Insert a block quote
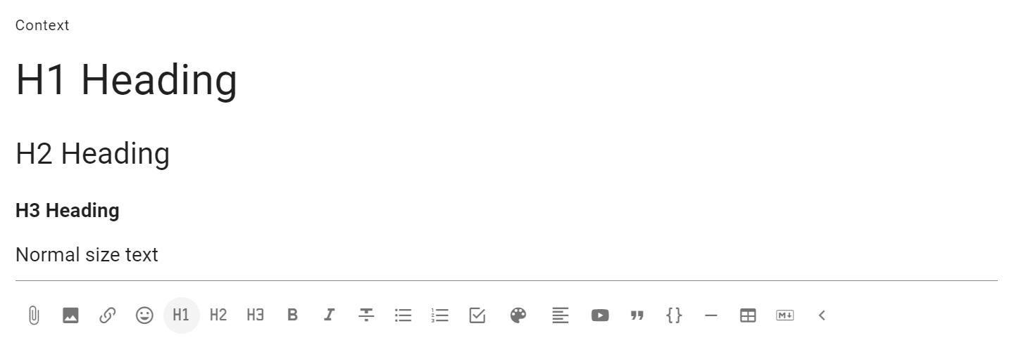This screenshot has height=352, width=1014. (x=637, y=315)
